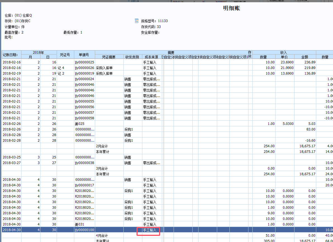Click the 金额 column header under 收入
Viewport: 333px width, 242px height.
tap(305, 57)
